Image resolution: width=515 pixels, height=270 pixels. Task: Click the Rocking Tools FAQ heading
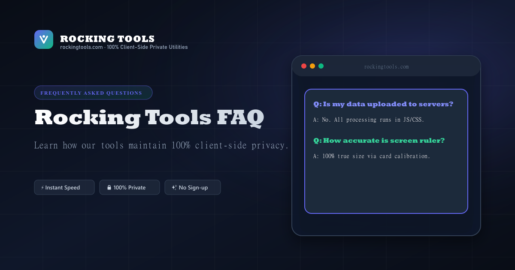(149, 118)
